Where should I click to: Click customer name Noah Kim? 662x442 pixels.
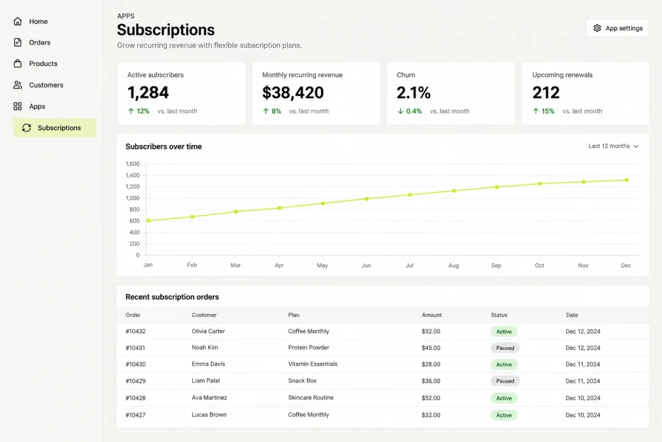[x=205, y=348]
